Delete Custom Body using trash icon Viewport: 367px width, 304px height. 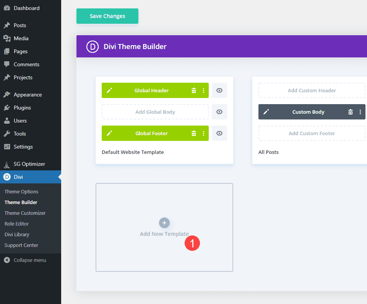(x=351, y=112)
